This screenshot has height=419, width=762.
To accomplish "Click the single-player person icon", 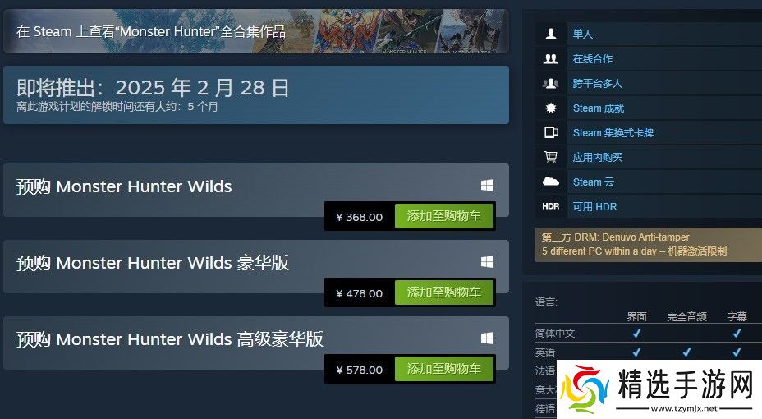I will pyautogui.click(x=551, y=34).
